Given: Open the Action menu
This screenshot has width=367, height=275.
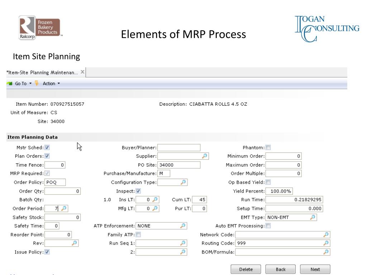Looking at the screenshot, I should [x=49, y=83].
